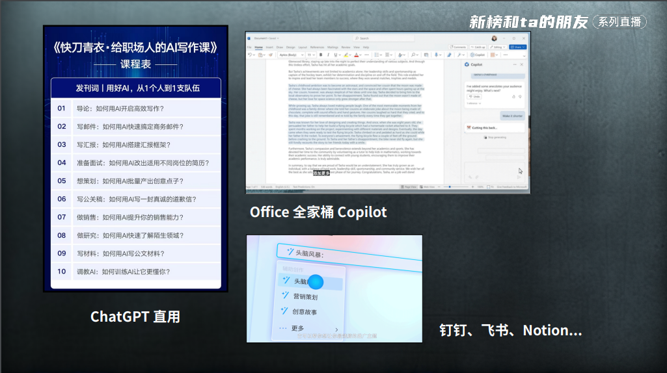Click the Search box in Word title bar

point(384,38)
